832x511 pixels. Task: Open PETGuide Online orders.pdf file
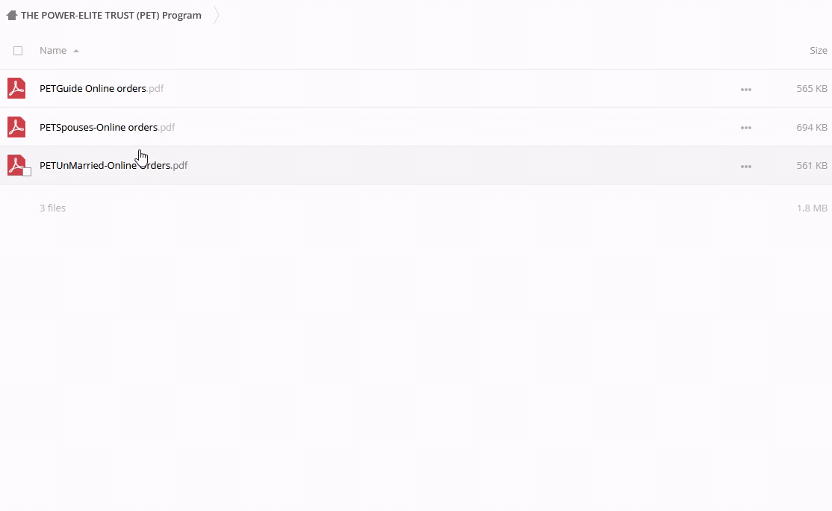click(x=102, y=89)
